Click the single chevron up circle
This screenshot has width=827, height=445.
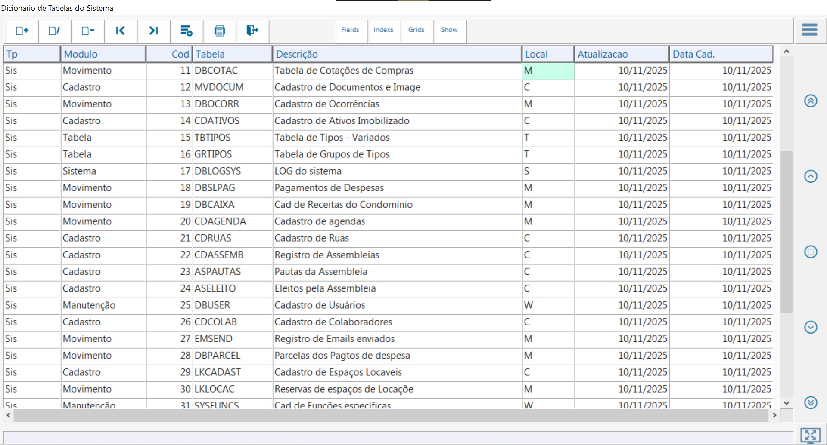[x=811, y=176]
